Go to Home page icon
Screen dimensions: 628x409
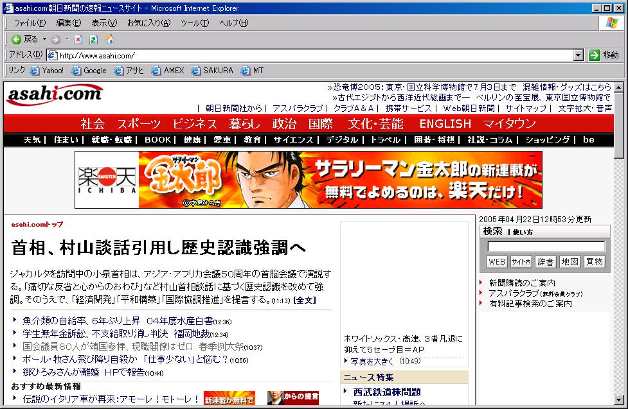(x=109, y=39)
